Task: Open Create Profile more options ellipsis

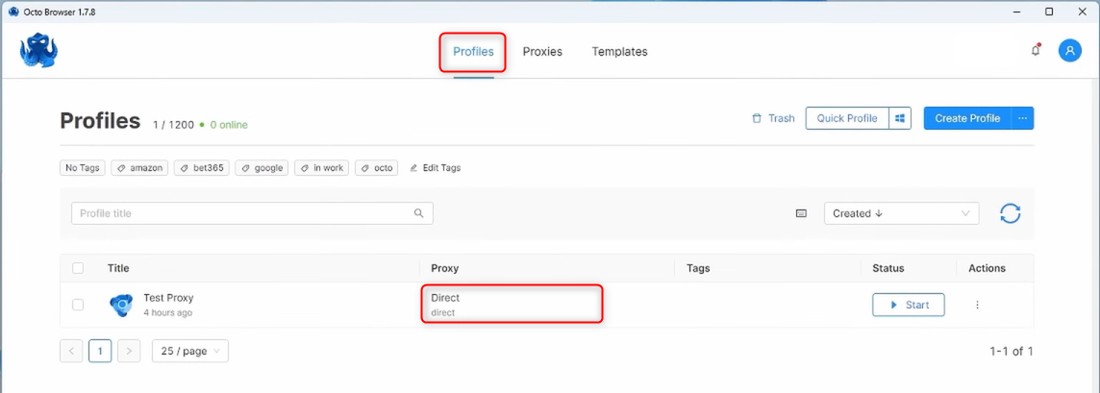Action: pos(1022,118)
